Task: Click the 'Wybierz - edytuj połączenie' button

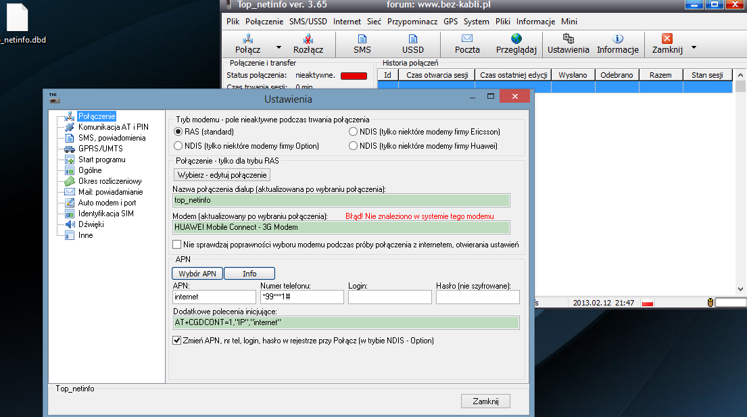Action: [222, 175]
